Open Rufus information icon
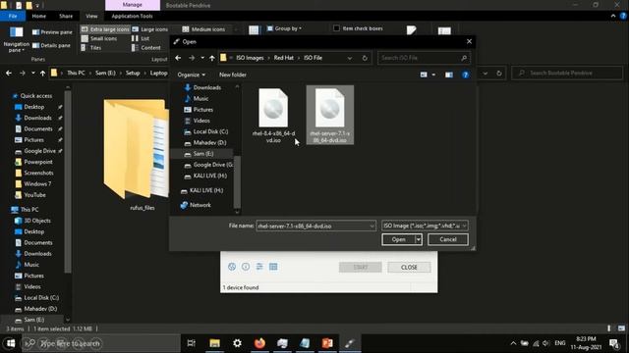The image size is (629, 353). point(246,267)
